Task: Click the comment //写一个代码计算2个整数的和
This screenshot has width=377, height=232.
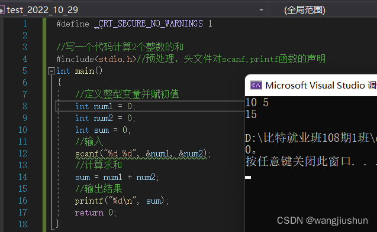Action: (x=120, y=47)
